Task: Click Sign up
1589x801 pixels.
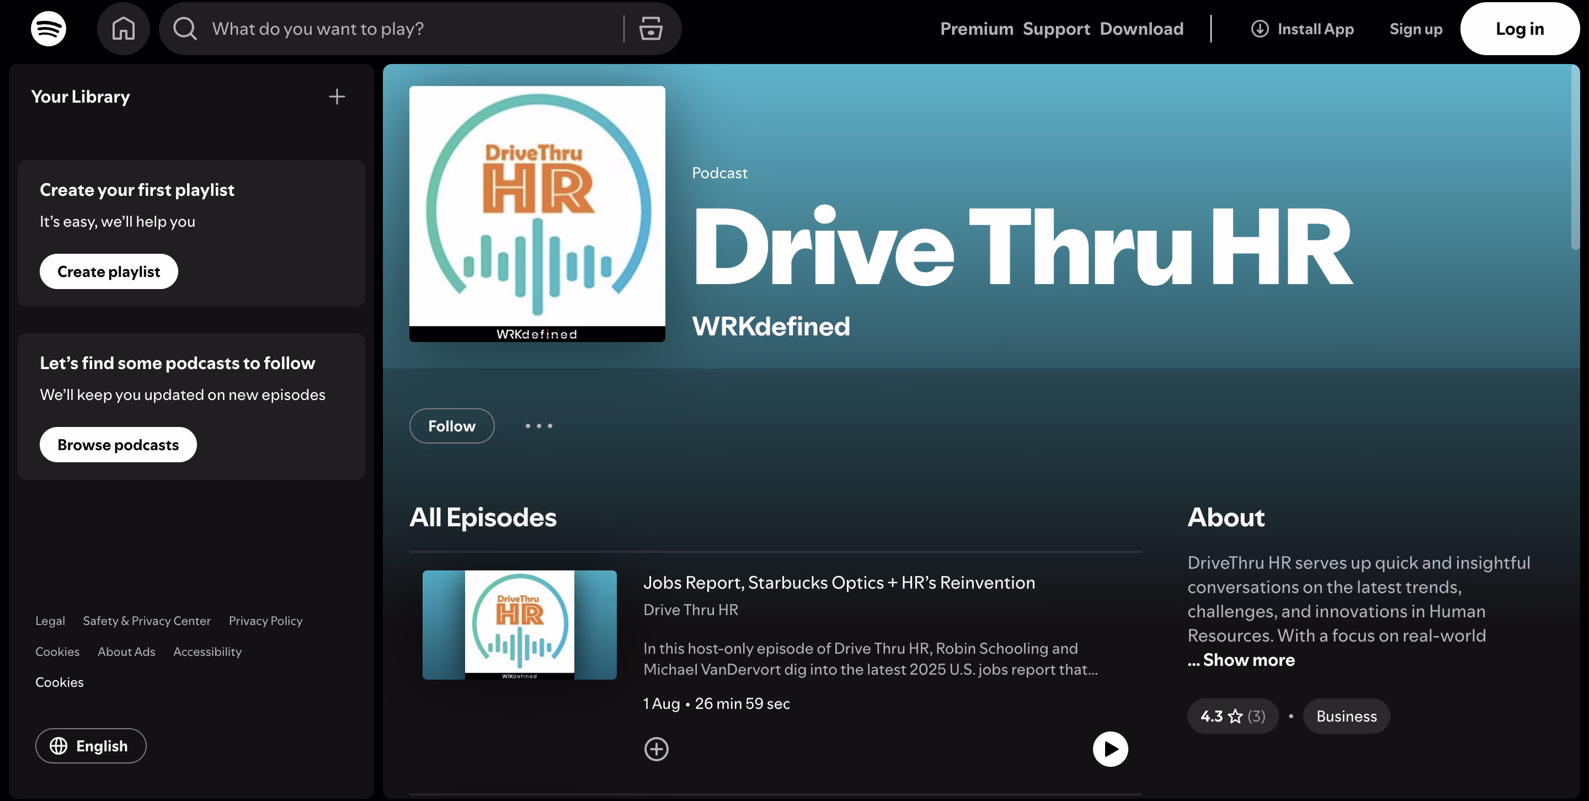Action: point(1416,29)
